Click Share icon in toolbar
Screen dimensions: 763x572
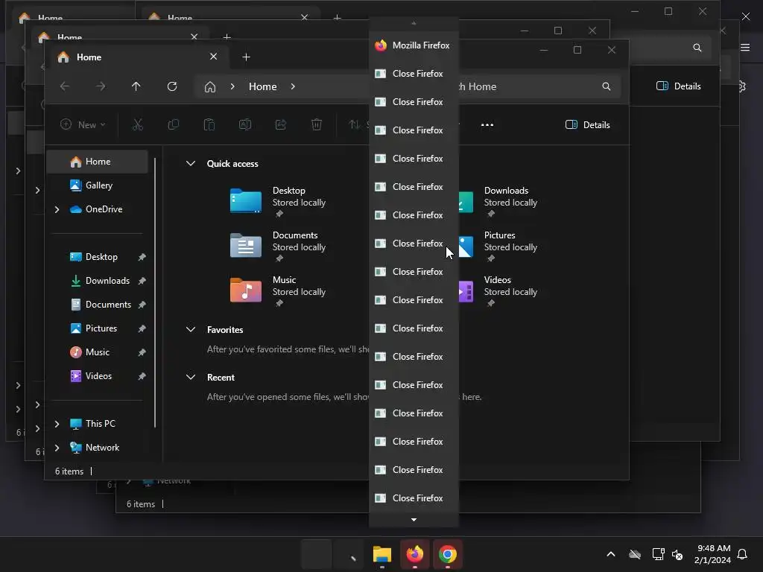(281, 125)
